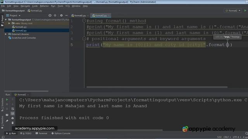Expand the venv library root folder

pyautogui.click(x=9, y=23)
